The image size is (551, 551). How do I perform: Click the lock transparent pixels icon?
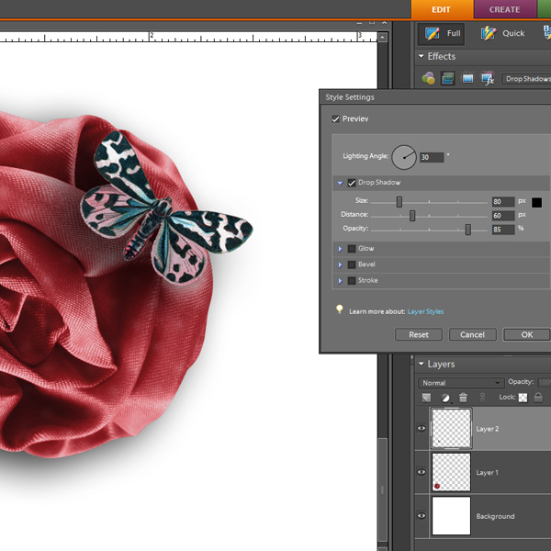tap(523, 398)
